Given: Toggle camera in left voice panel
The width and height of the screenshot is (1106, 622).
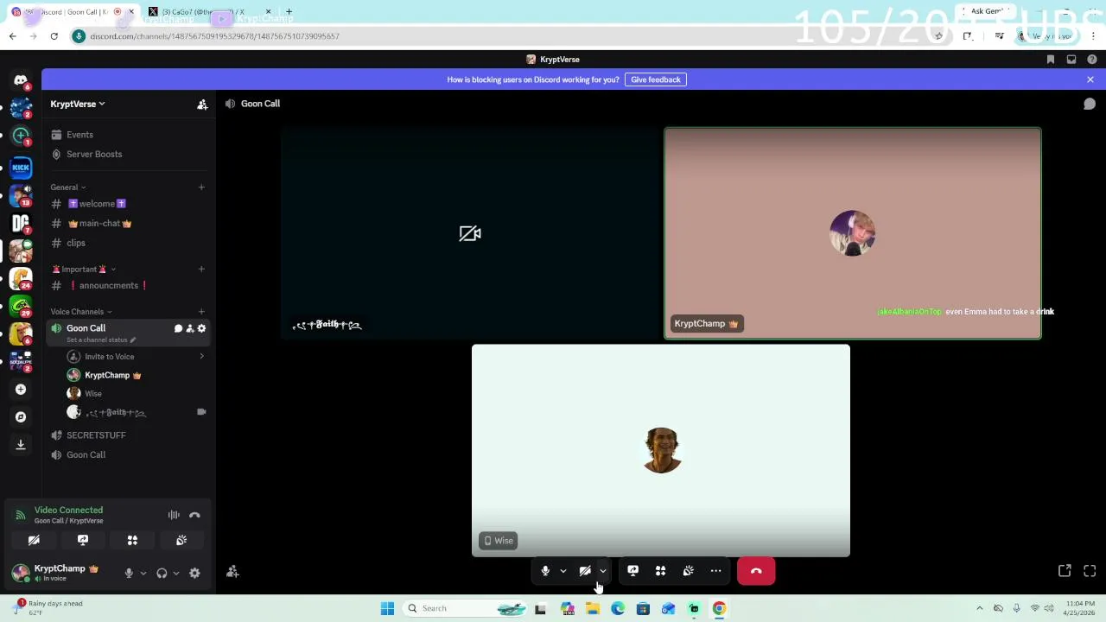Looking at the screenshot, I should tap(34, 540).
